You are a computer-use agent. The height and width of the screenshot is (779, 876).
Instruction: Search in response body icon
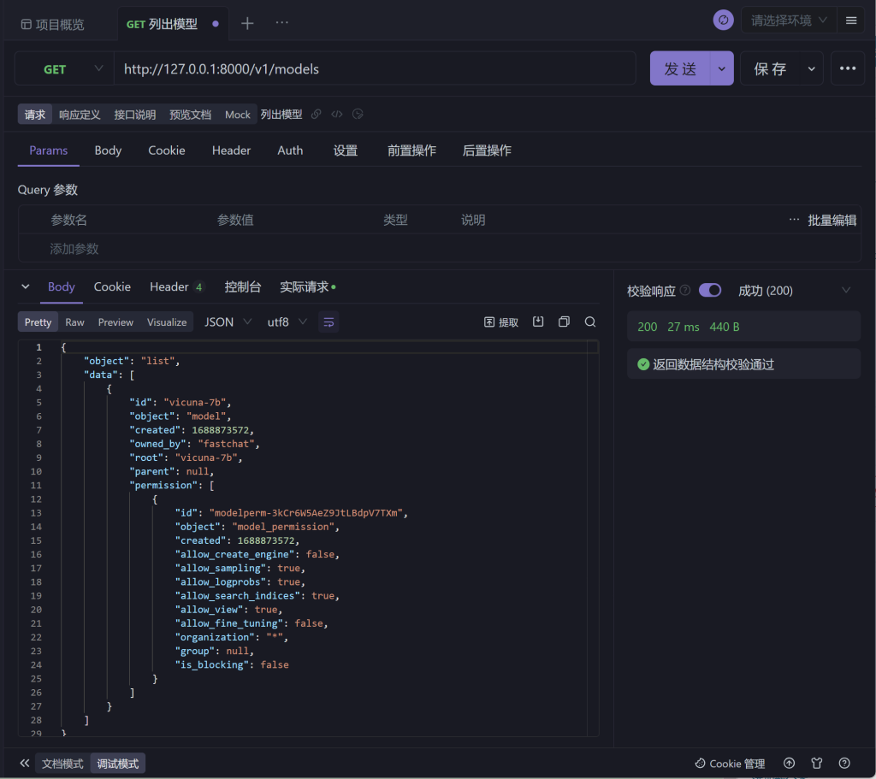coord(590,322)
